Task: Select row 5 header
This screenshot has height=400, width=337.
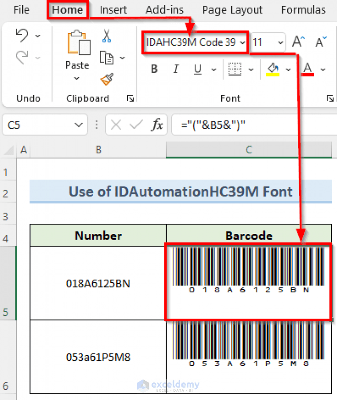Action: [x=8, y=283]
